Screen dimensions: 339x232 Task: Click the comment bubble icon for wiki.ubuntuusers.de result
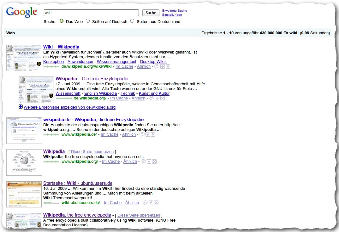(x=145, y=203)
